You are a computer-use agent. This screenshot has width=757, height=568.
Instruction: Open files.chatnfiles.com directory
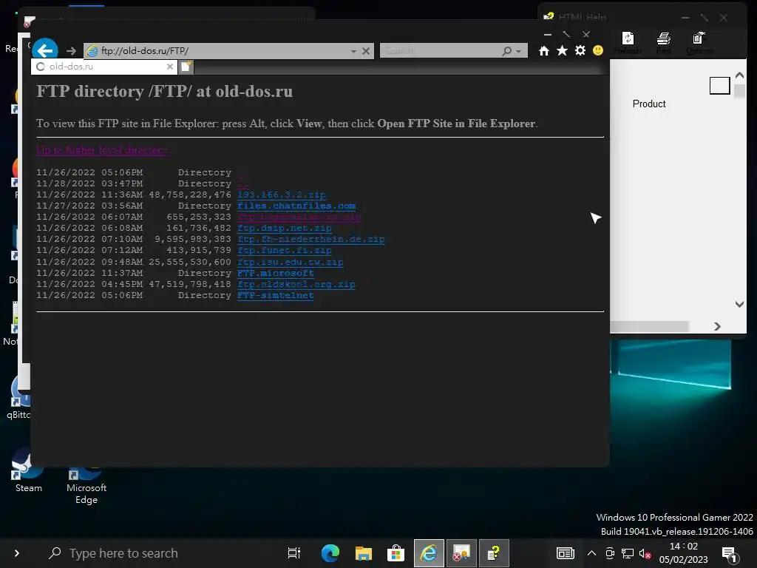[296, 206]
